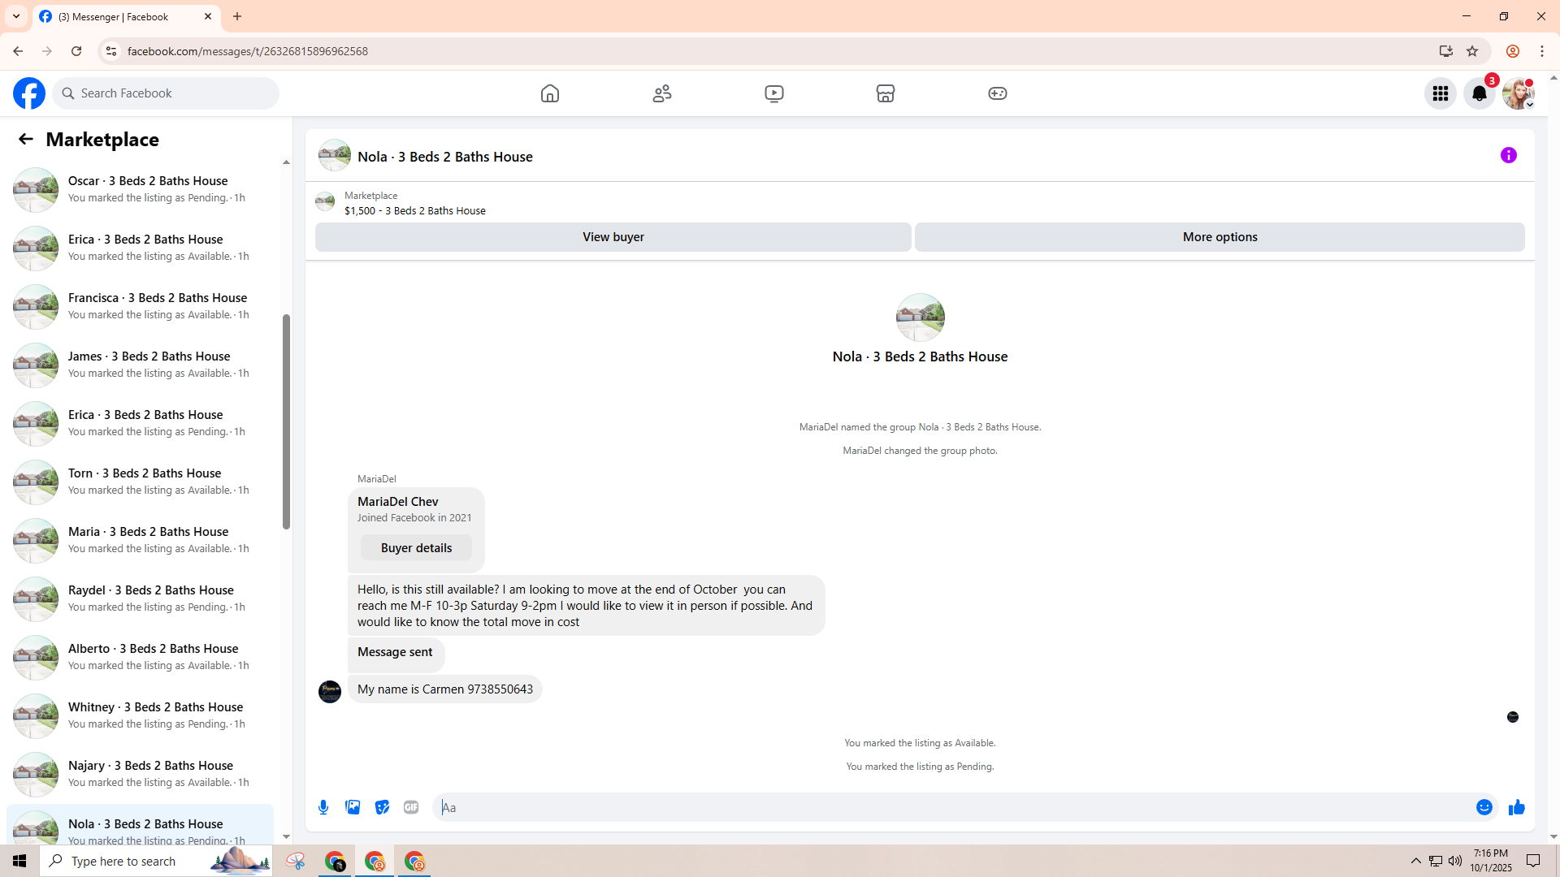Open the Gaming tab icon
The height and width of the screenshot is (877, 1560).
[x=998, y=93]
